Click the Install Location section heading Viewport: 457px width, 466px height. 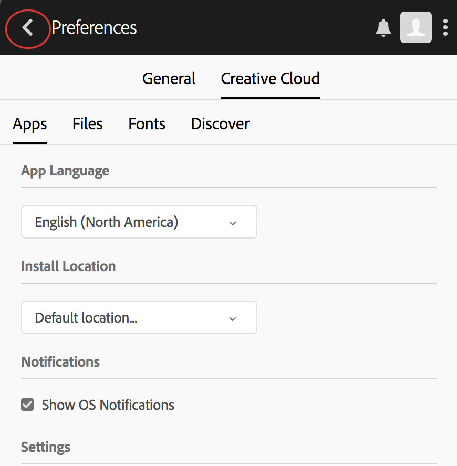pos(68,266)
